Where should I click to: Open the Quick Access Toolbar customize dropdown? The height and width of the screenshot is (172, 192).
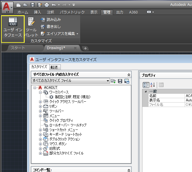(74, 5)
